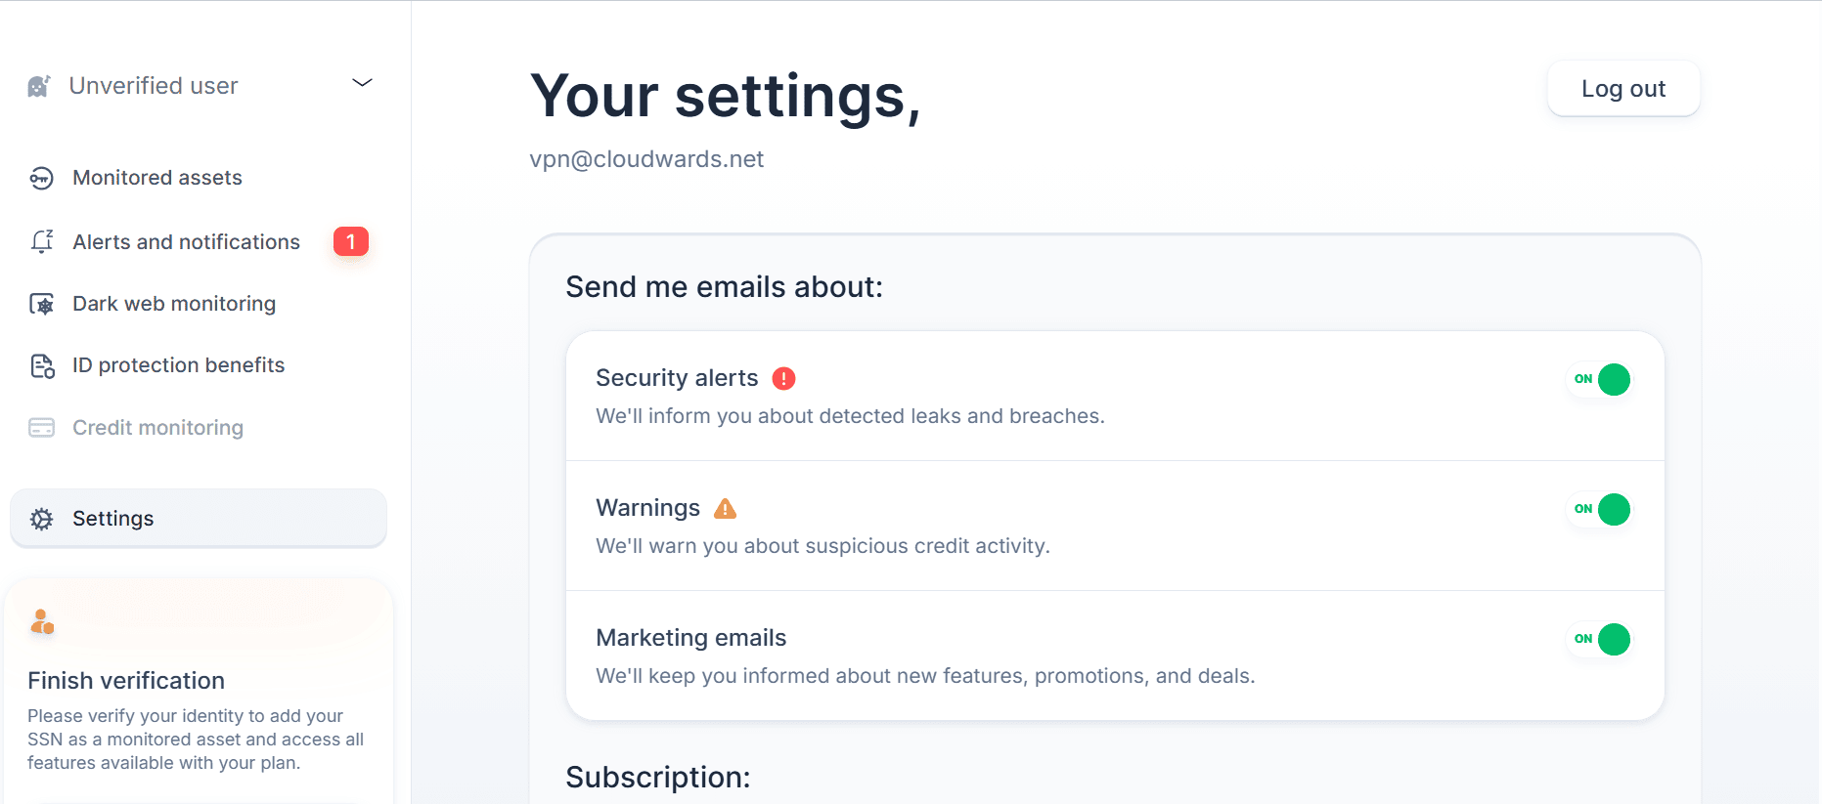Click the Dark web monitoring icon
Screen dimensions: 1822x804
pyautogui.click(x=42, y=304)
